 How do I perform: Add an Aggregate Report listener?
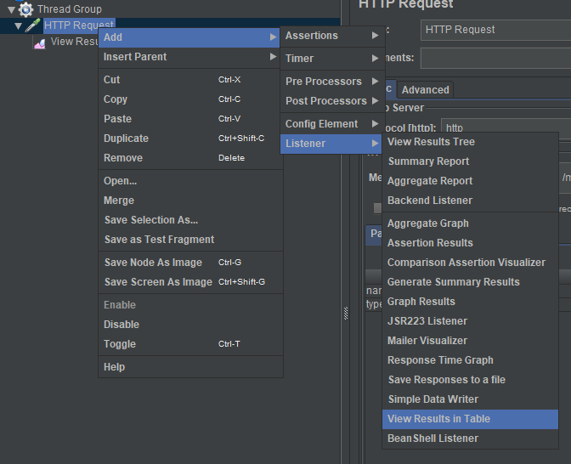[470, 181]
